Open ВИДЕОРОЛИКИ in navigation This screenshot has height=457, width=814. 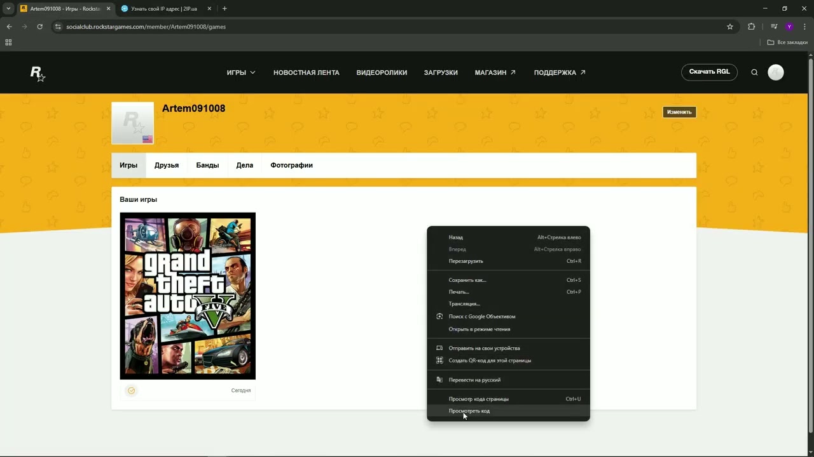tap(382, 72)
